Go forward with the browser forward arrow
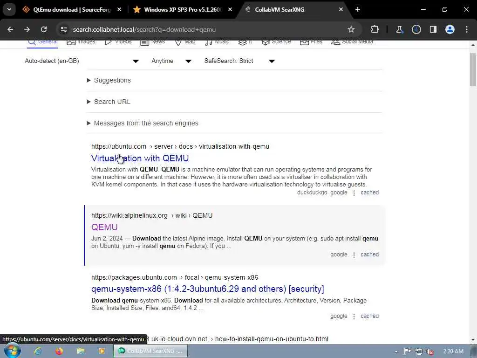Image resolution: width=477 pixels, height=358 pixels. (27, 29)
